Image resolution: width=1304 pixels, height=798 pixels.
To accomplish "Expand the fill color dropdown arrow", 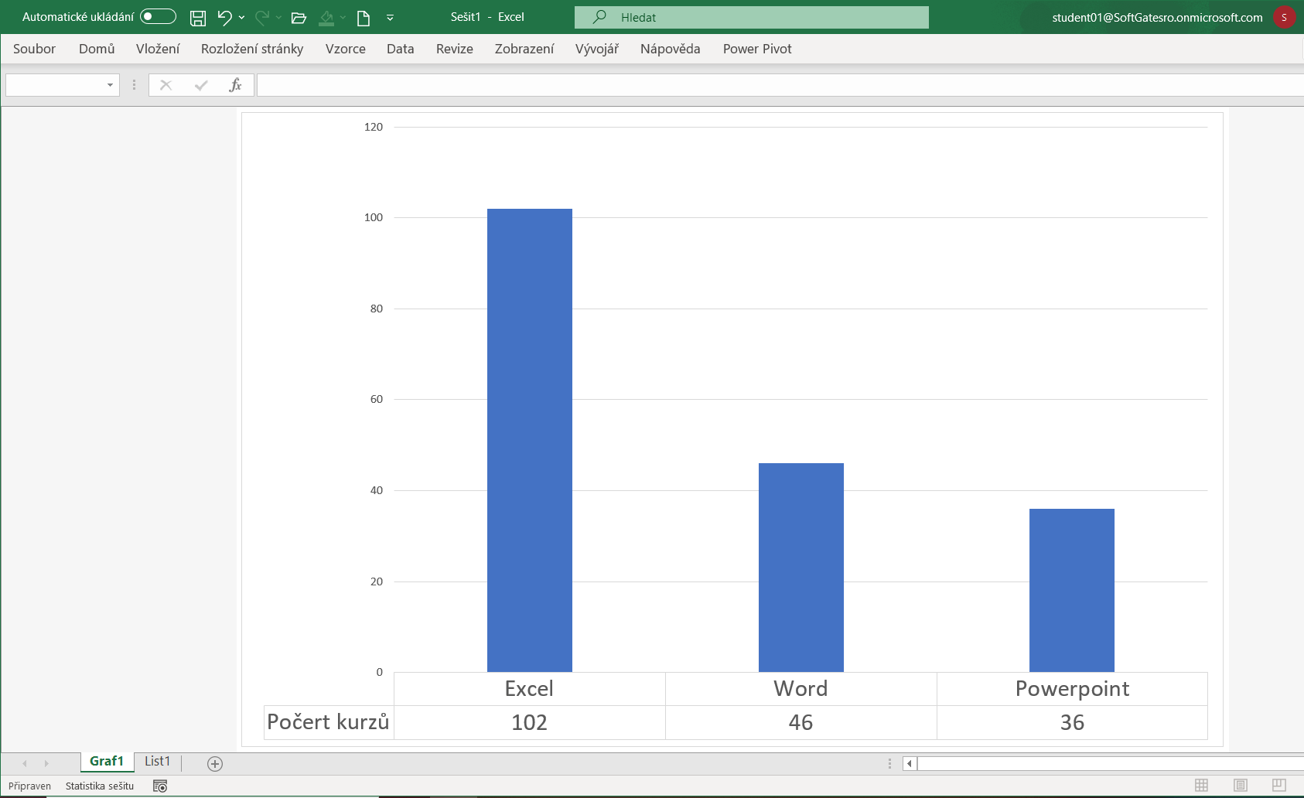I will point(343,17).
